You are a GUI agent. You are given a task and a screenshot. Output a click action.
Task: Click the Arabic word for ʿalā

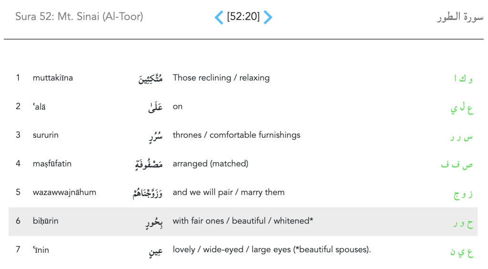pos(156,107)
